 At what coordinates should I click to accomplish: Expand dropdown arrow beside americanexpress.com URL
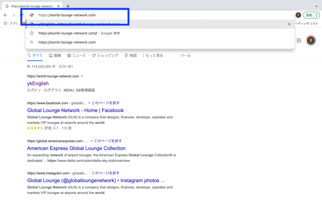[x=92, y=141]
